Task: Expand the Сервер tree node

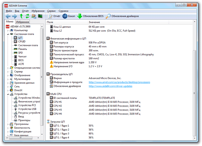Action: pyautogui.click(x=8, y=72)
